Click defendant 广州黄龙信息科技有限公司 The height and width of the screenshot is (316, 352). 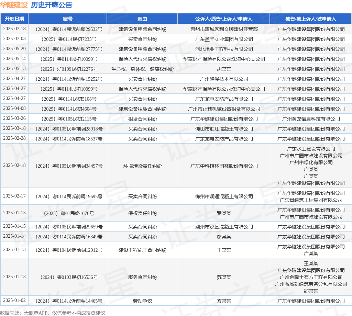click(x=311, y=119)
